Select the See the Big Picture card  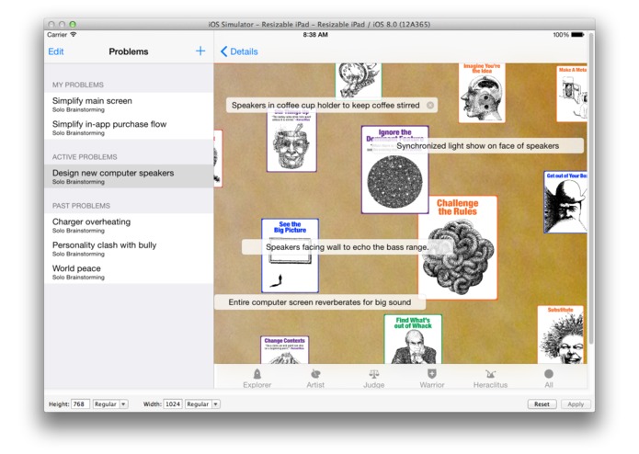(290, 255)
